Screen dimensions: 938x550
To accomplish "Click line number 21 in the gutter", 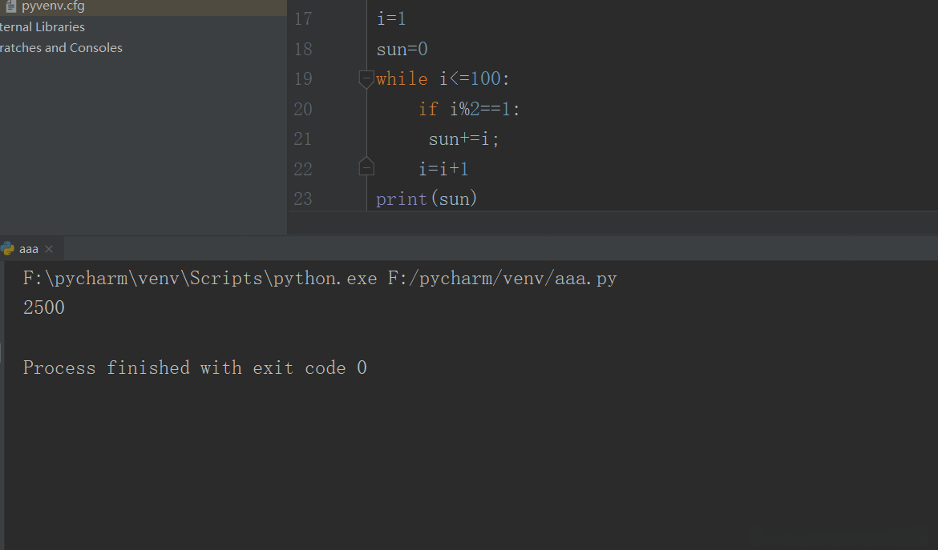I will point(303,139).
